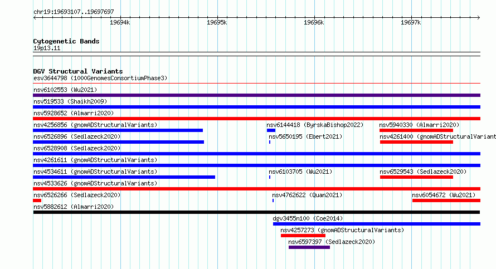Click the blue bar under nsv4256856

tap(118, 130)
